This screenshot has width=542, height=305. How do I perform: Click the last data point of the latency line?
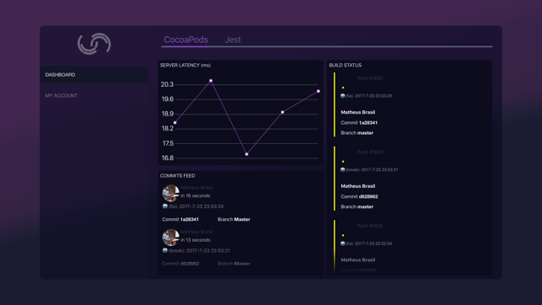[319, 91]
